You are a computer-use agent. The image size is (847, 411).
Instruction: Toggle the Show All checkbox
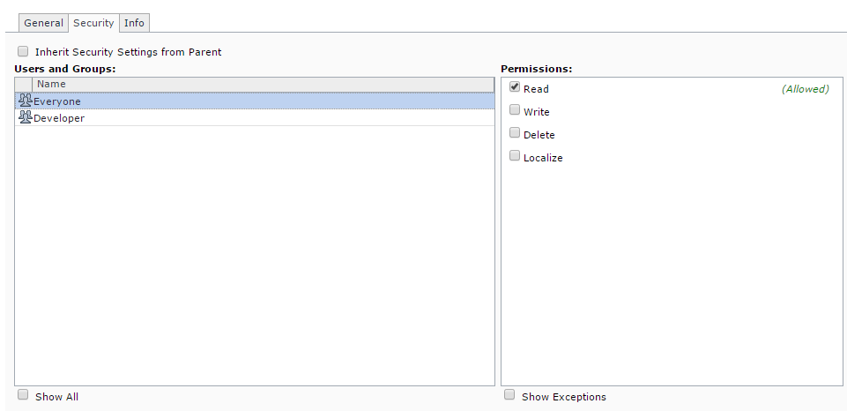pos(23,395)
